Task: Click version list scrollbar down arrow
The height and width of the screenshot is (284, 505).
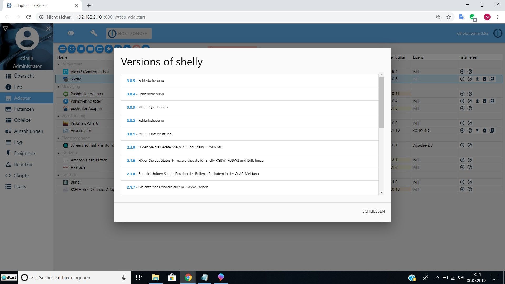Action: click(x=381, y=193)
